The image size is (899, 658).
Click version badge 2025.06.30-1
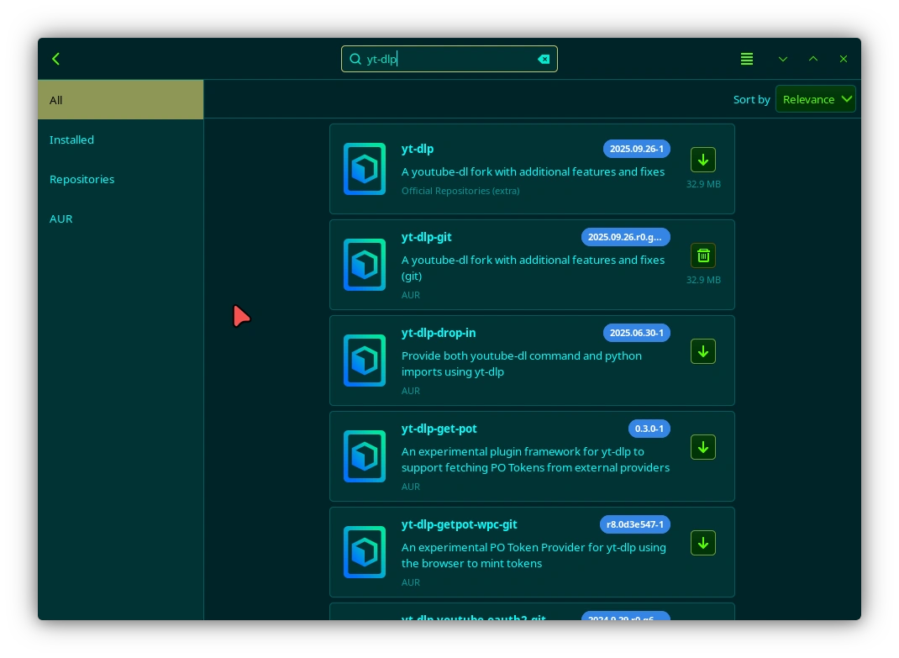636,333
